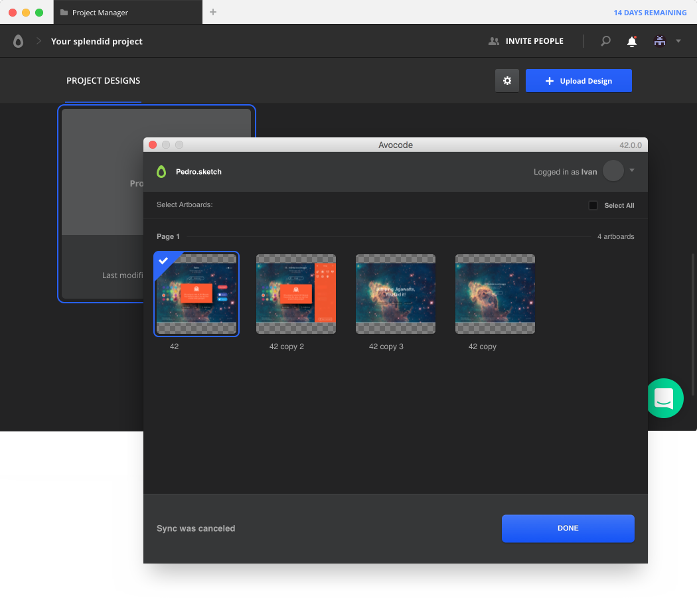Click the Upload Design button
Image resolution: width=697 pixels, height=600 pixels.
point(578,80)
